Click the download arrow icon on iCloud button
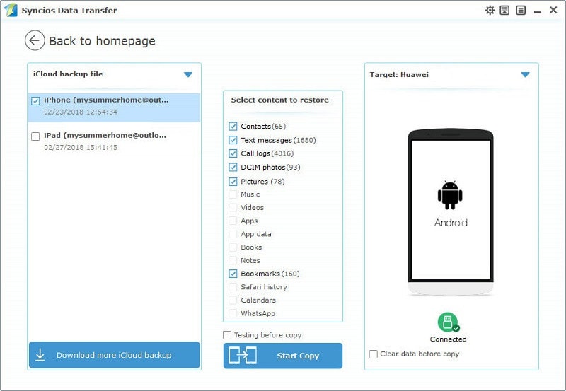The width and height of the screenshot is (566, 391). [40, 355]
